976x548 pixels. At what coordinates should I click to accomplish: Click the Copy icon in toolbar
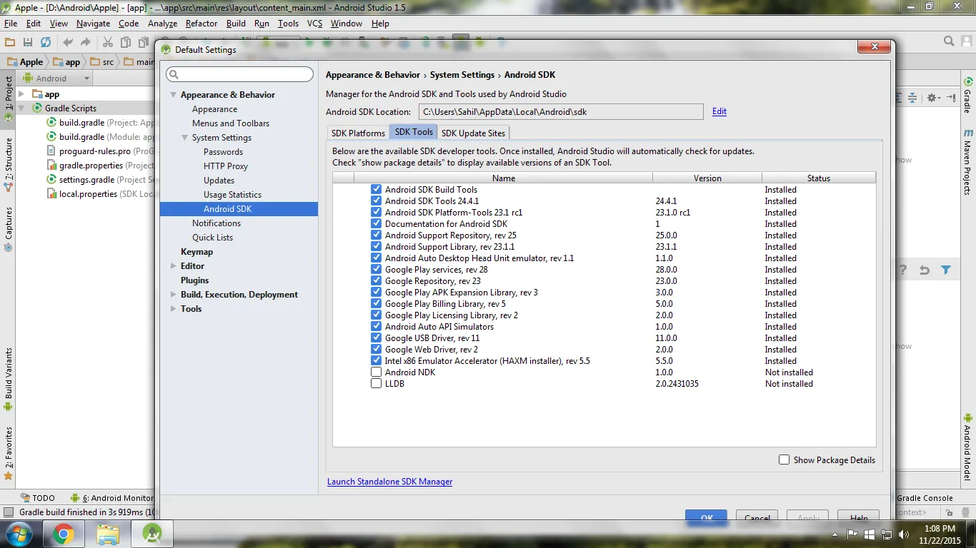pos(126,43)
